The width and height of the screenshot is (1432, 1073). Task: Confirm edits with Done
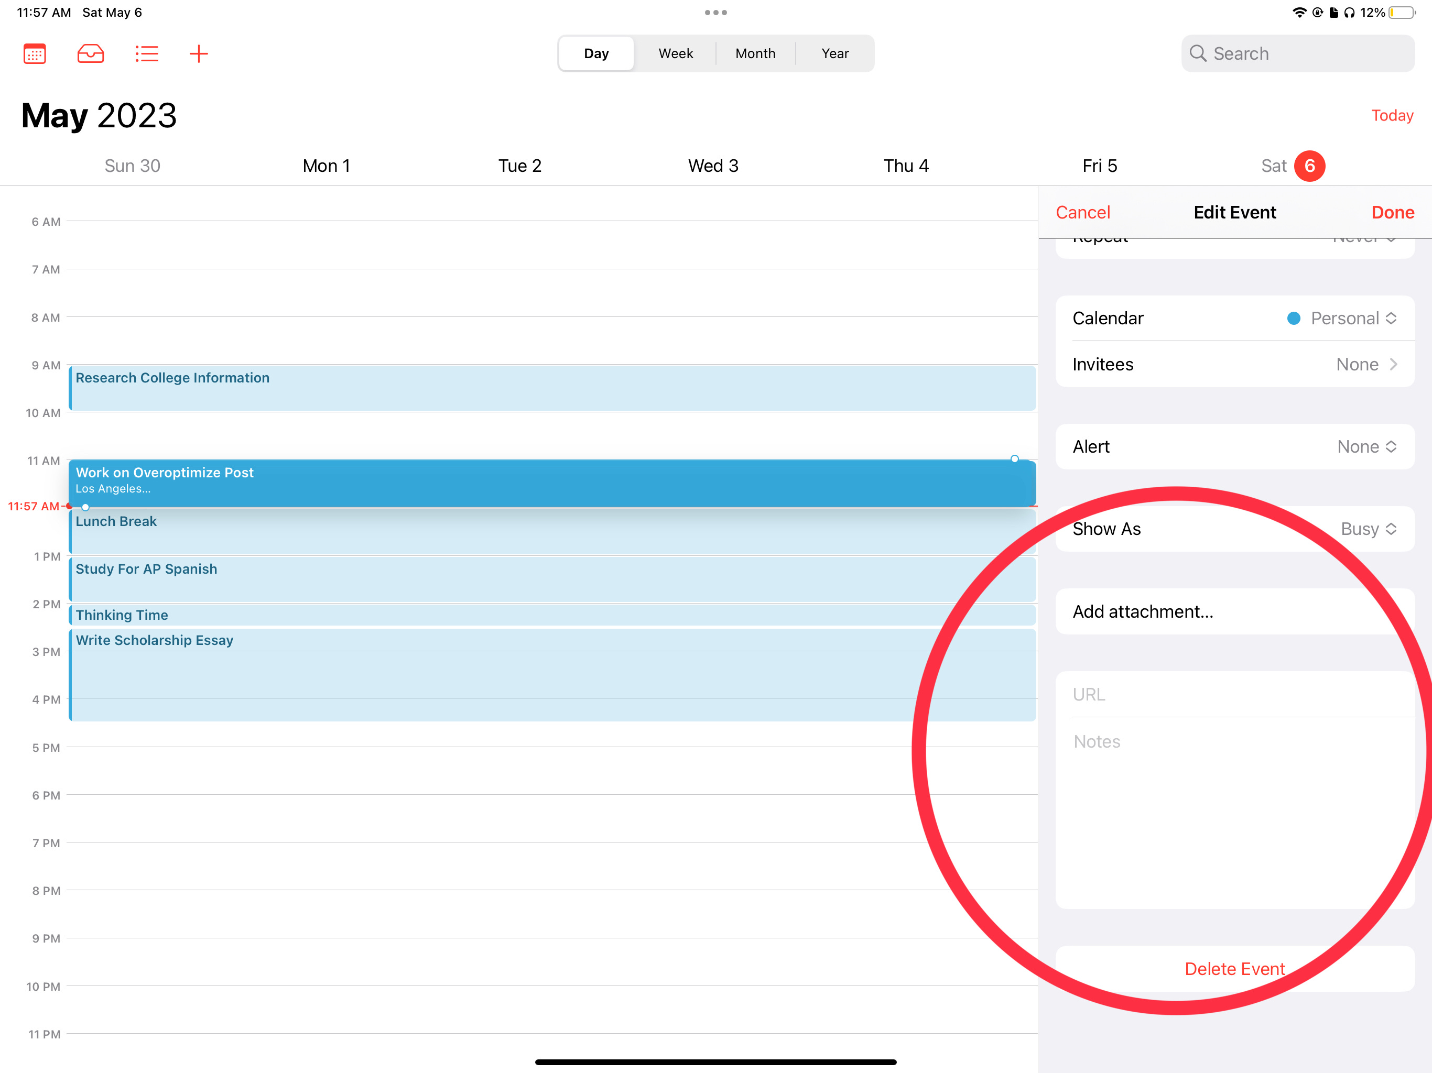tap(1393, 212)
